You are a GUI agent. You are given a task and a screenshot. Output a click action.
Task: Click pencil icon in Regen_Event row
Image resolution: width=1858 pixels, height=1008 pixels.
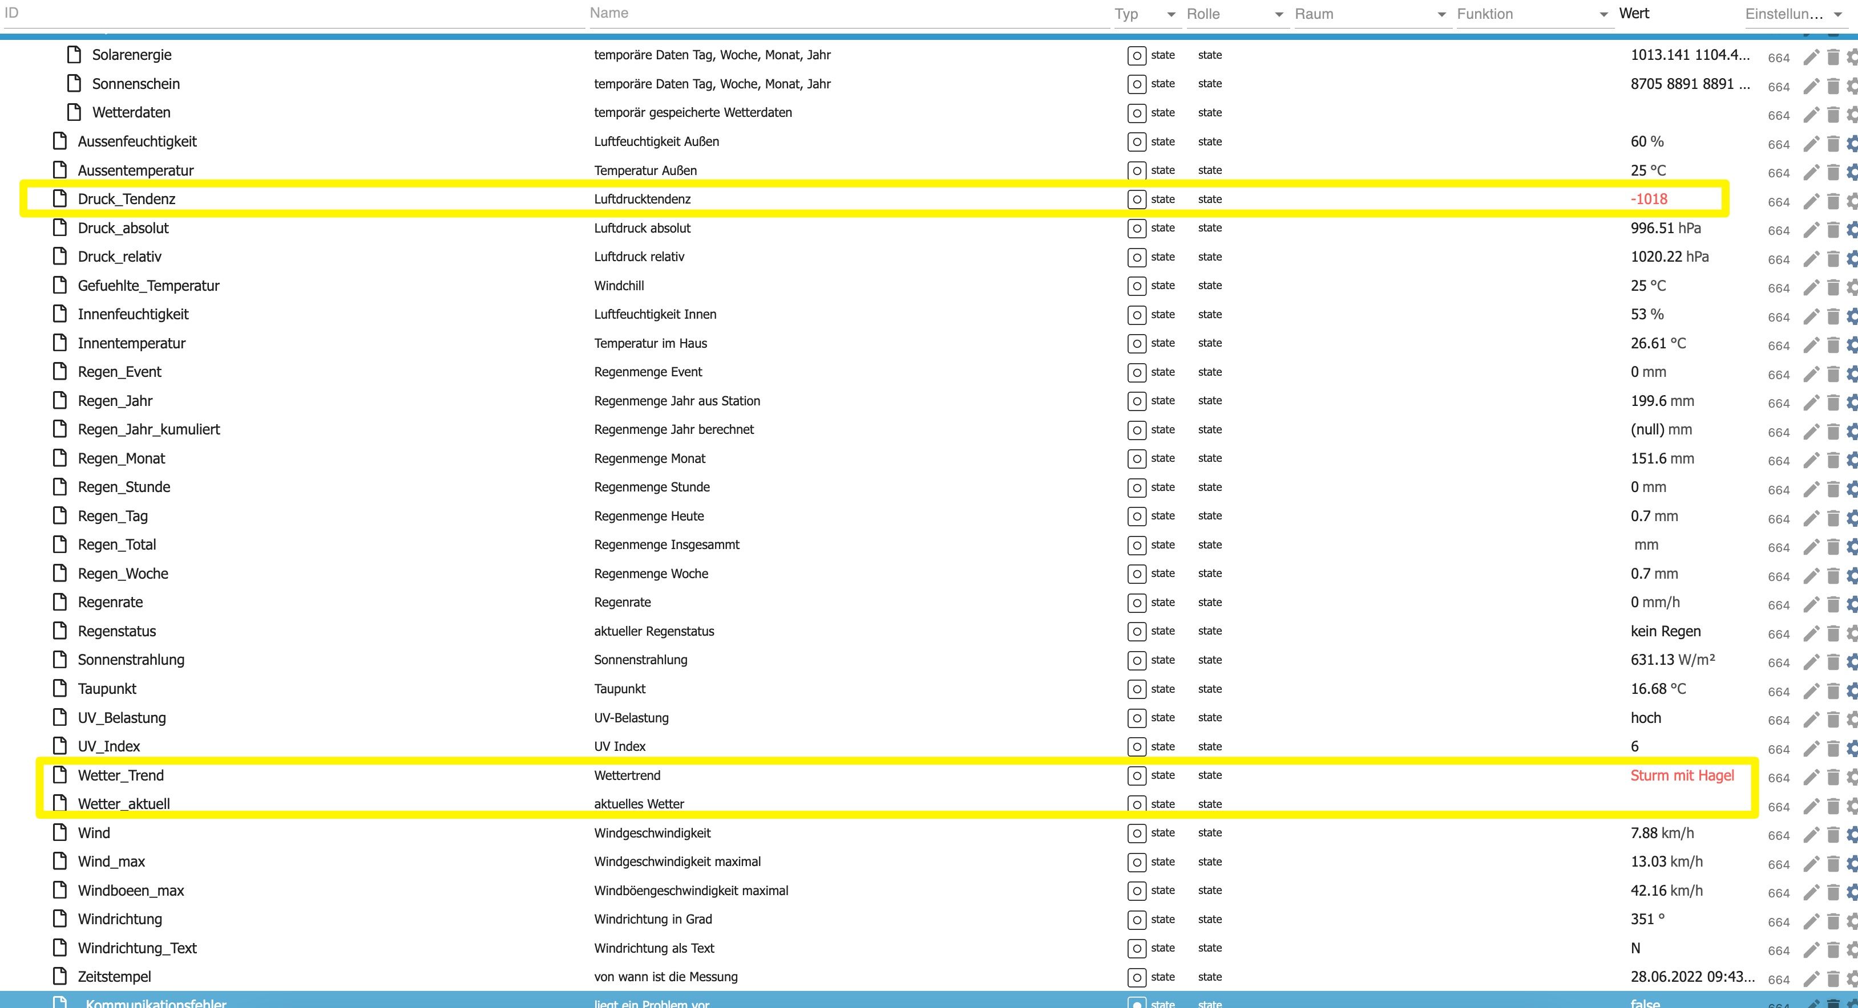click(x=1811, y=375)
